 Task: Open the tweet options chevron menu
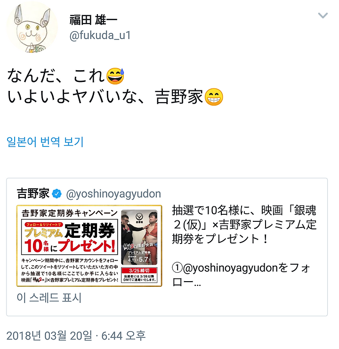click(x=323, y=16)
